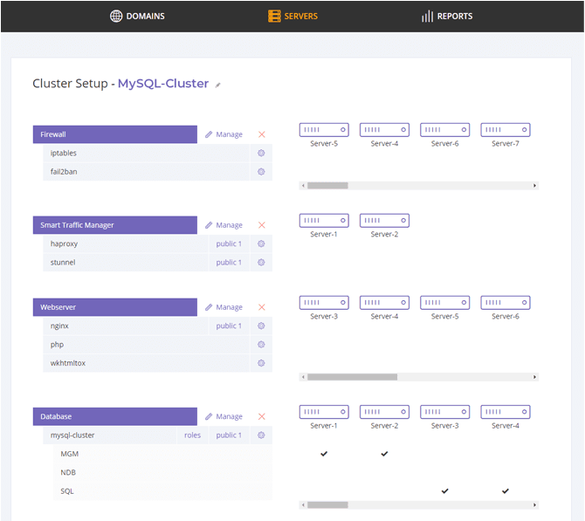Image resolution: width=585 pixels, height=521 pixels.
Task: Click the gear icon for nginx
Action: (x=261, y=326)
